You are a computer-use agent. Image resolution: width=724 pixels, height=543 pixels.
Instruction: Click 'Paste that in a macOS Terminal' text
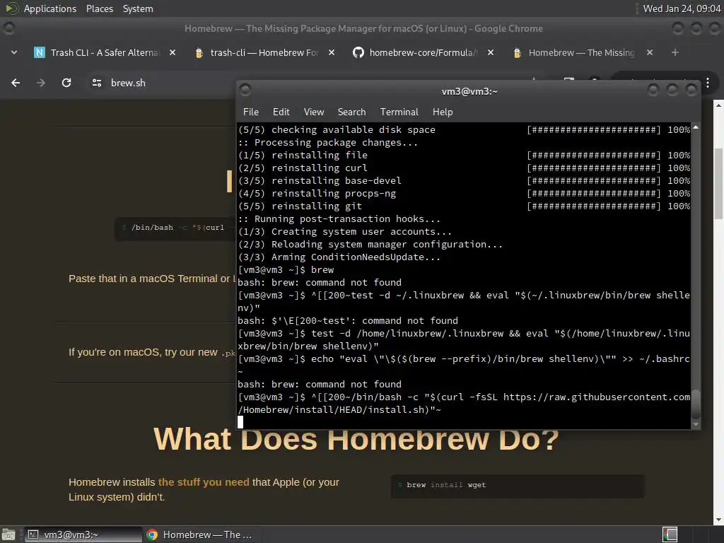[x=149, y=279]
